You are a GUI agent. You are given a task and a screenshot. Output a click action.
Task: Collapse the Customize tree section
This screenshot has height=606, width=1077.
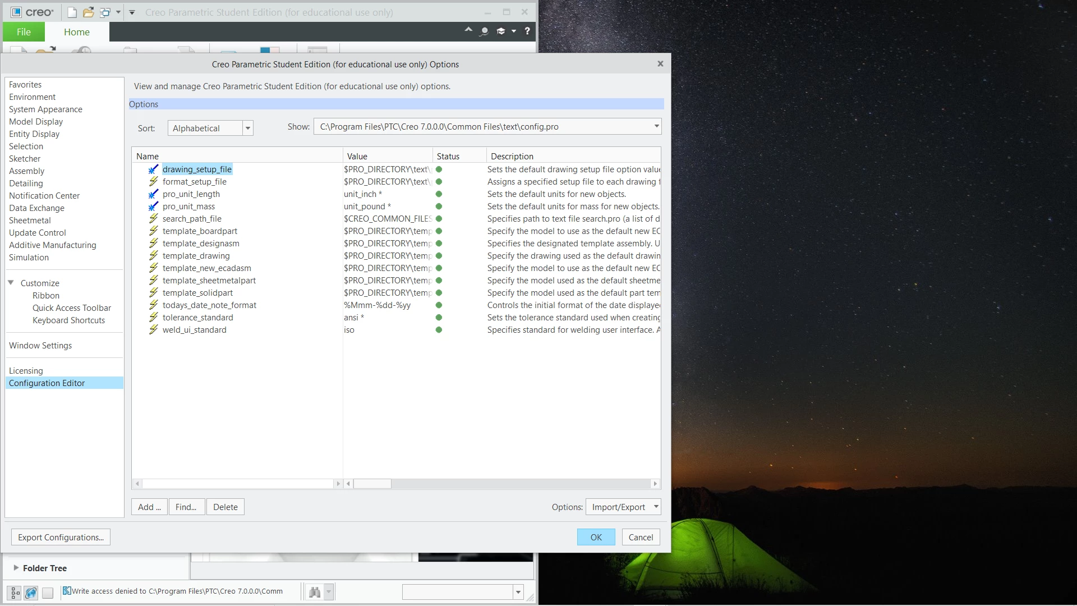pyautogui.click(x=11, y=283)
